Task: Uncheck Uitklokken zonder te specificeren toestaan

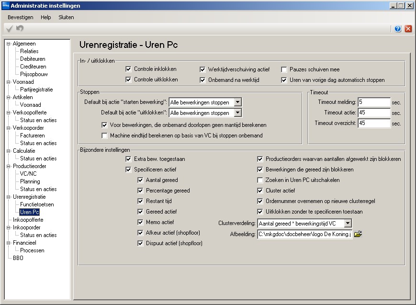Action: 260,212
